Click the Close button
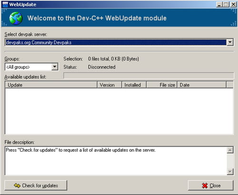This screenshot has width=238, height=195. [211, 185]
